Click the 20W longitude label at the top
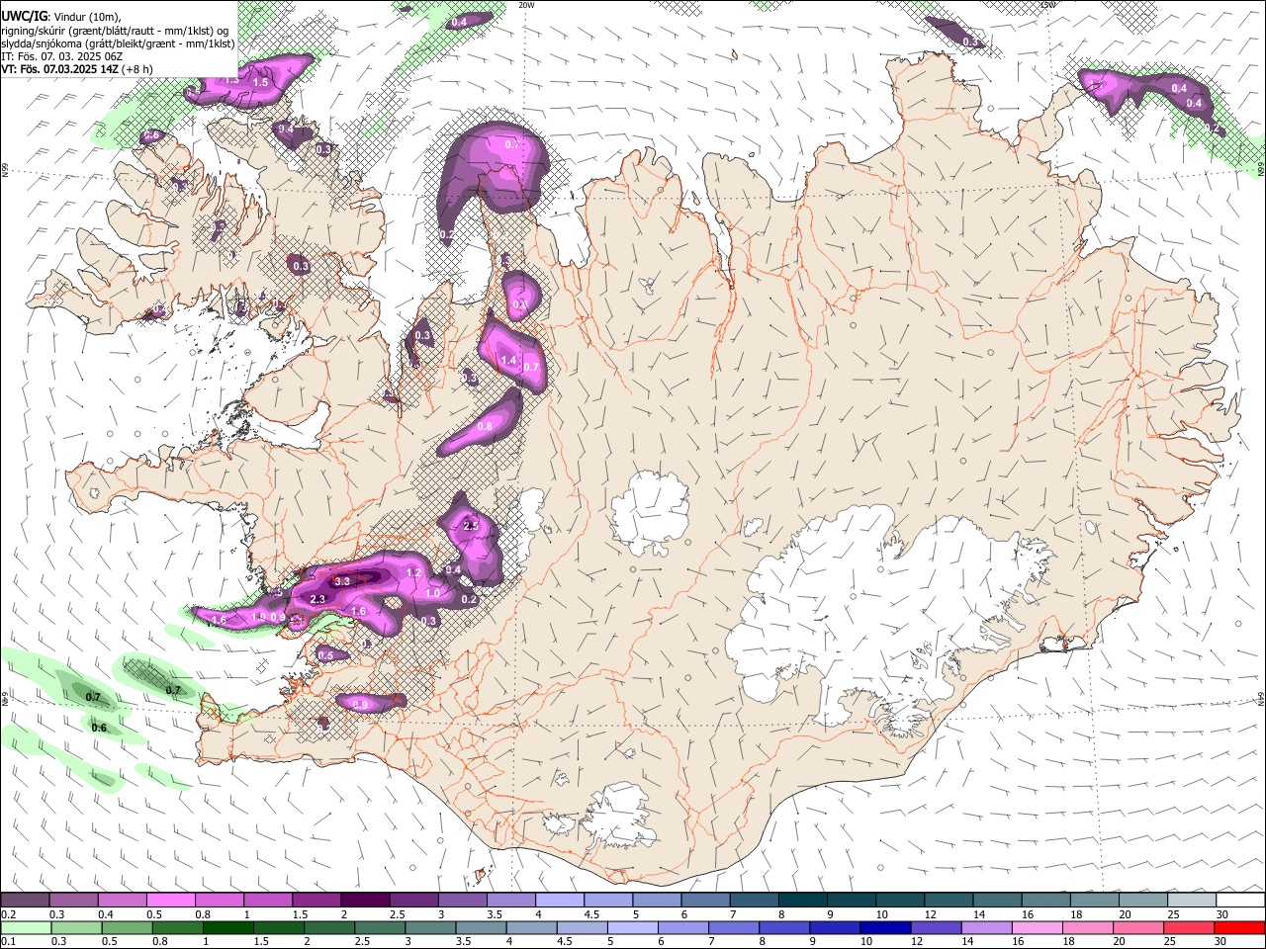 (x=526, y=5)
